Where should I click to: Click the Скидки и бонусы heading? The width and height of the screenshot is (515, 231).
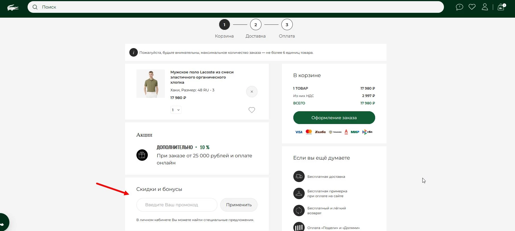point(159,189)
